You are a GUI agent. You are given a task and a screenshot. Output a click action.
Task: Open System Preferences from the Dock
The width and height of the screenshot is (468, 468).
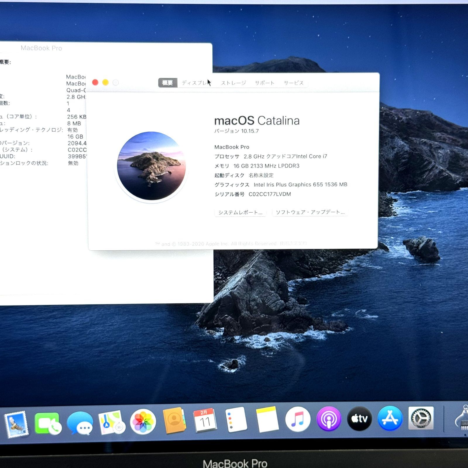click(421, 418)
